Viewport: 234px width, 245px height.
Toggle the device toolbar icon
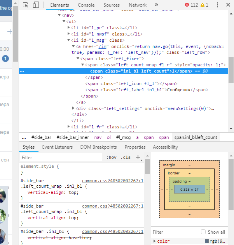pyautogui.click(x=36, y=5)
